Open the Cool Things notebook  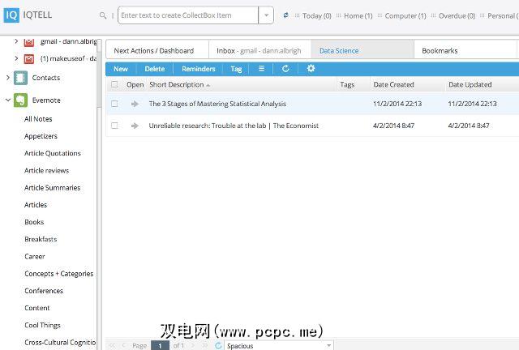pos(43,325)
